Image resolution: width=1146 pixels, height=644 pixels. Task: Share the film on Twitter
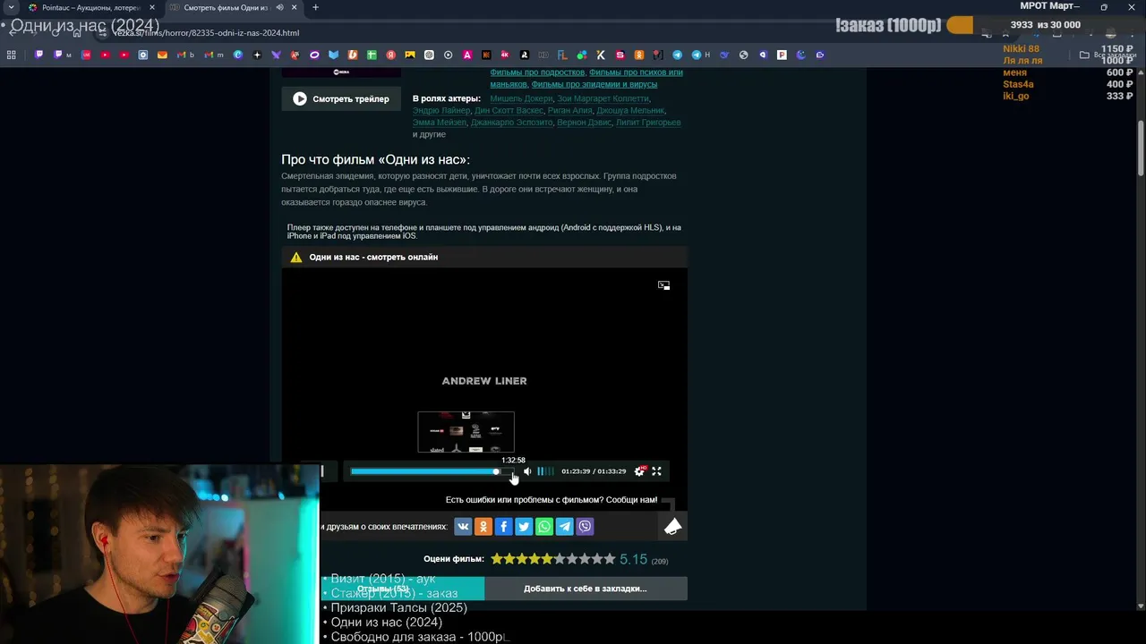(x=524, y=527)
